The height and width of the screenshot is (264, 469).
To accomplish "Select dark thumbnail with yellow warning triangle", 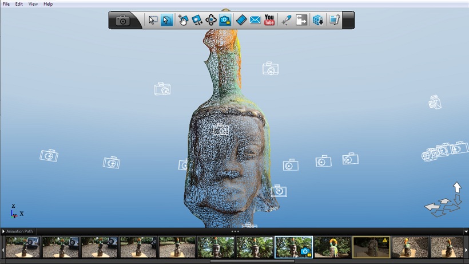I will [x=372, y=247].
